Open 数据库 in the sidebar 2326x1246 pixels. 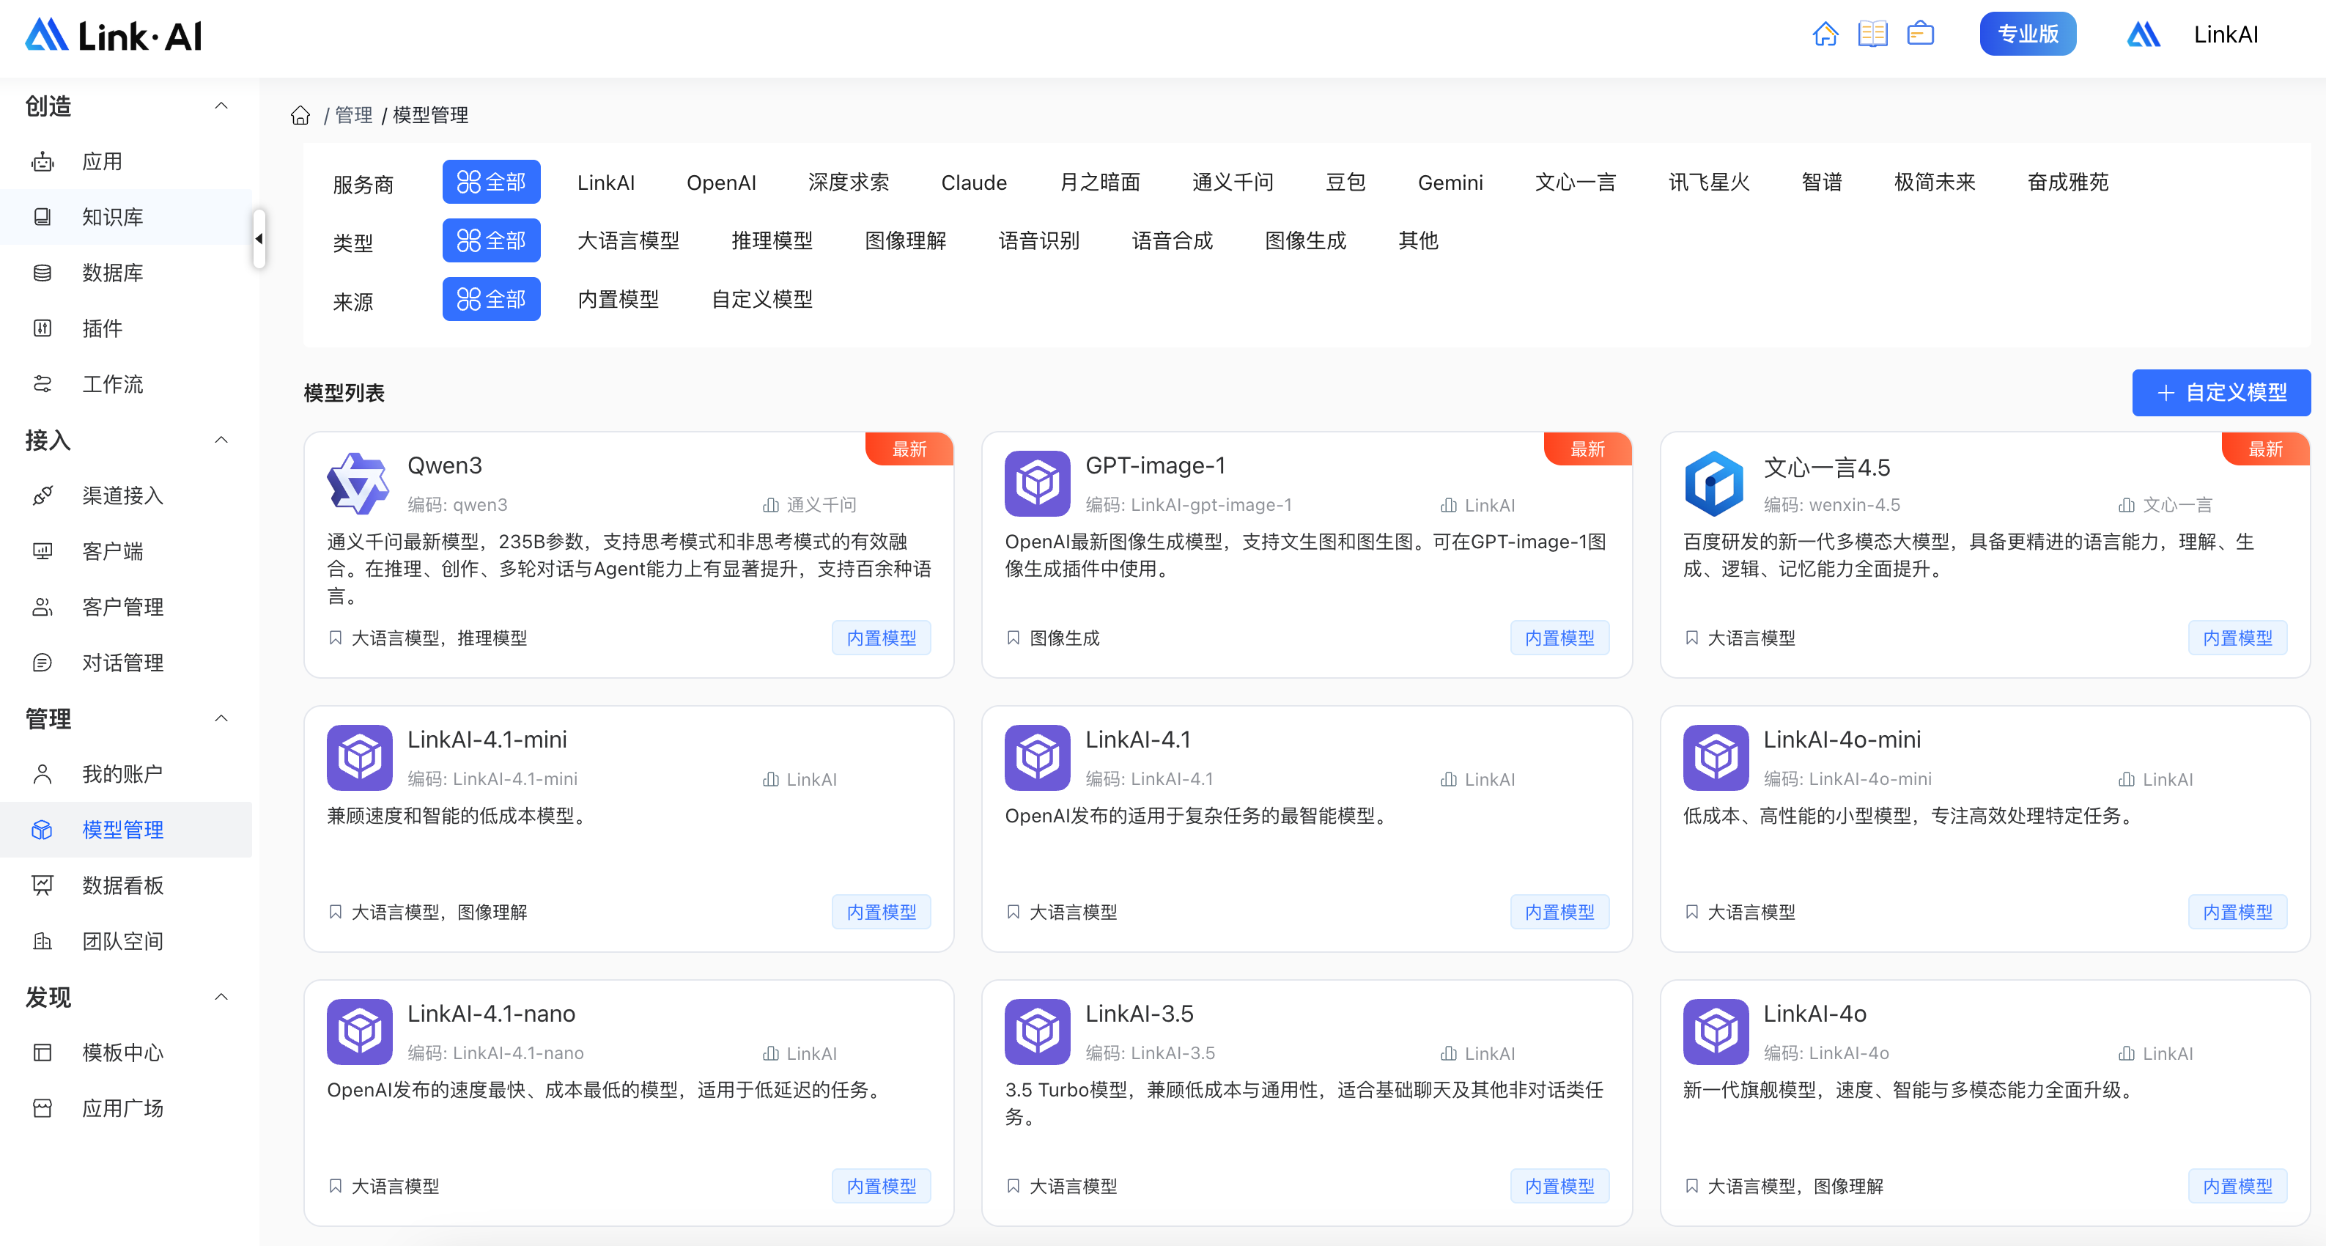(x=126, y=273)
